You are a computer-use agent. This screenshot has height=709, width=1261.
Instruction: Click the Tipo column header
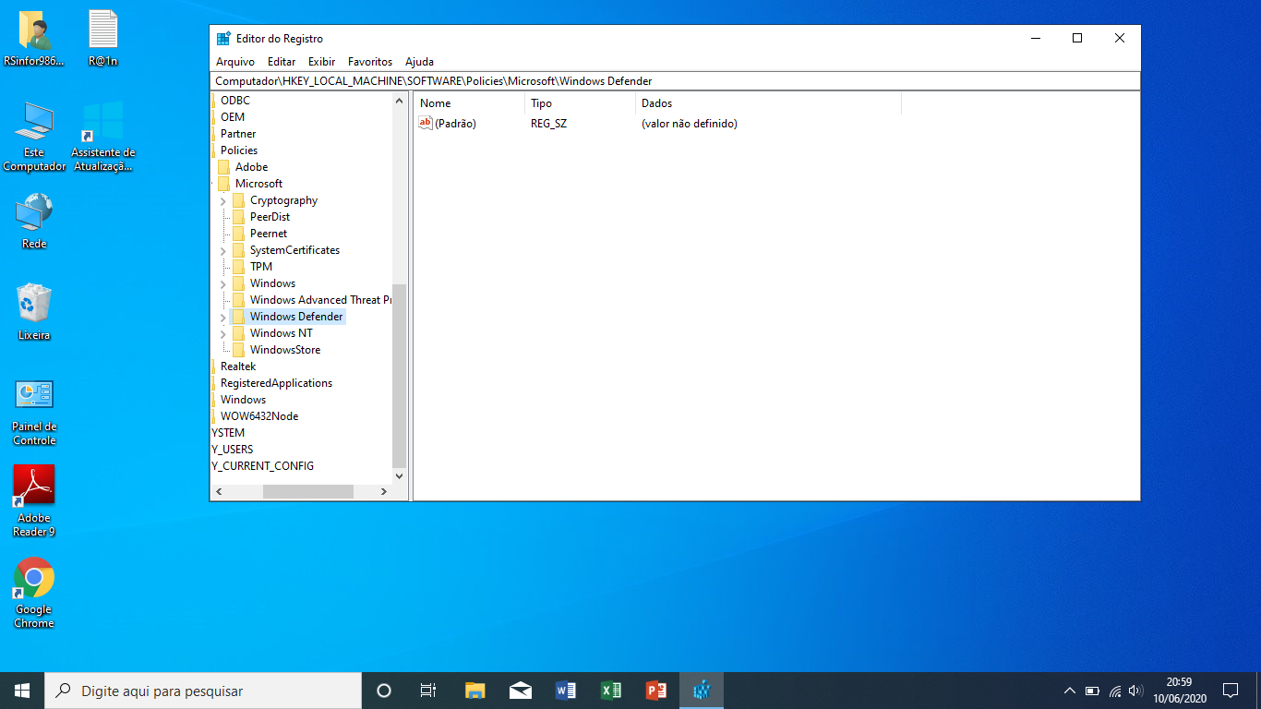[581, 103]
